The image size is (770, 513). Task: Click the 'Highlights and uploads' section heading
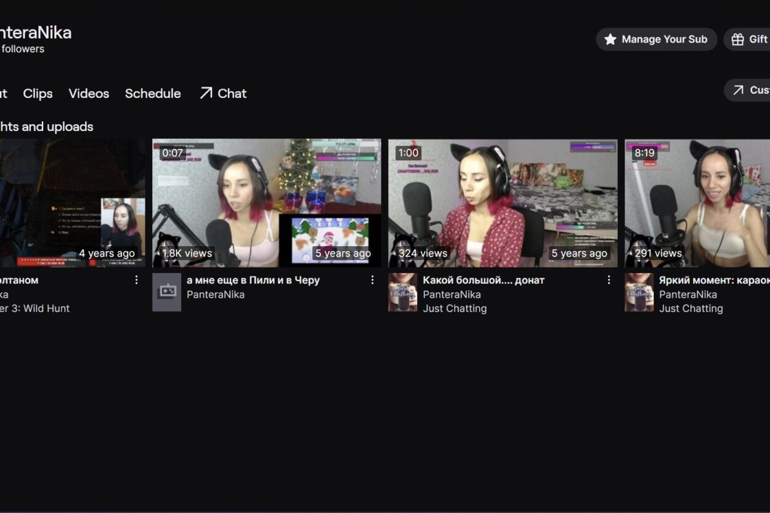(x=47, y=127)
